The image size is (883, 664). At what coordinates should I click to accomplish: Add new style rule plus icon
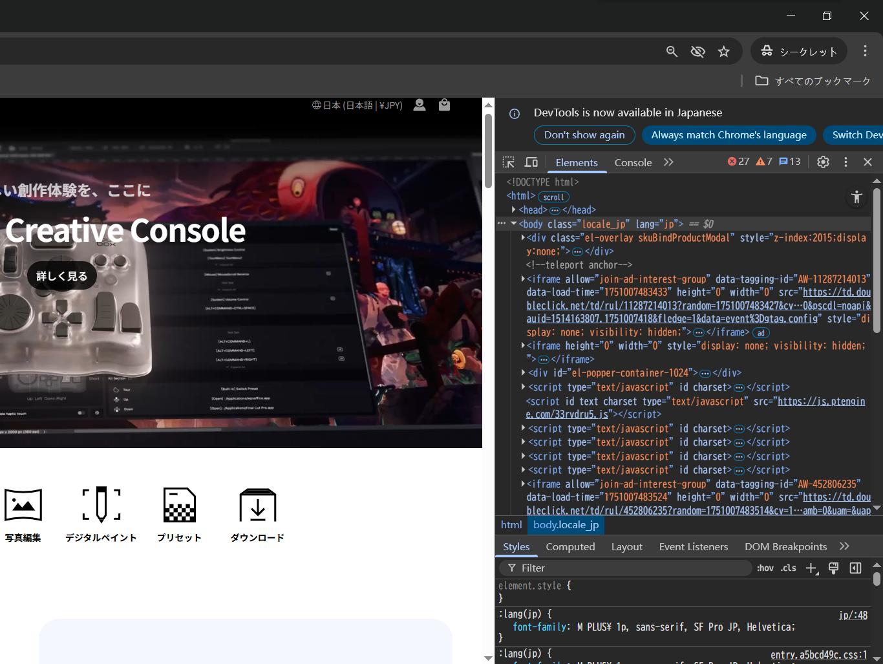coord(812,568)
